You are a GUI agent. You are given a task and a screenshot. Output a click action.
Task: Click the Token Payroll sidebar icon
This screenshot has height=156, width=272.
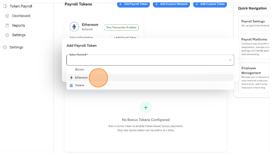pos(5,6)
